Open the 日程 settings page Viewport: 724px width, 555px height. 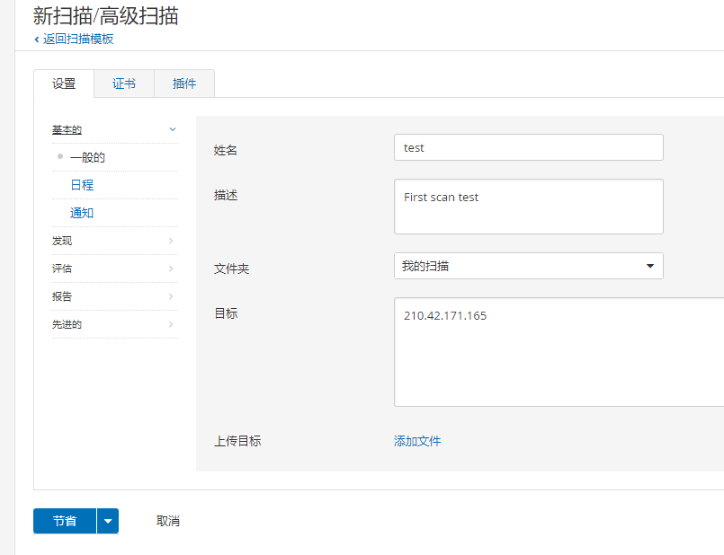pyautogui.click(x=82, y=185)
